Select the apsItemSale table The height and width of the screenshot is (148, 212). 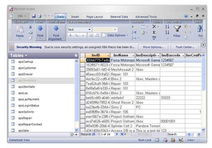pyautogui.click(x=27, y=87)
